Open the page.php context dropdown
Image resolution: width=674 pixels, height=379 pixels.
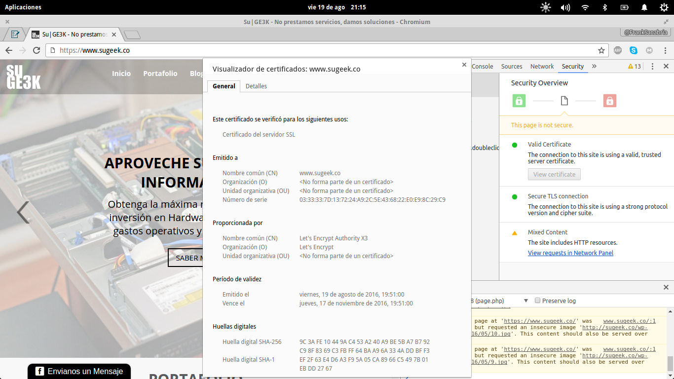point(525,301)
